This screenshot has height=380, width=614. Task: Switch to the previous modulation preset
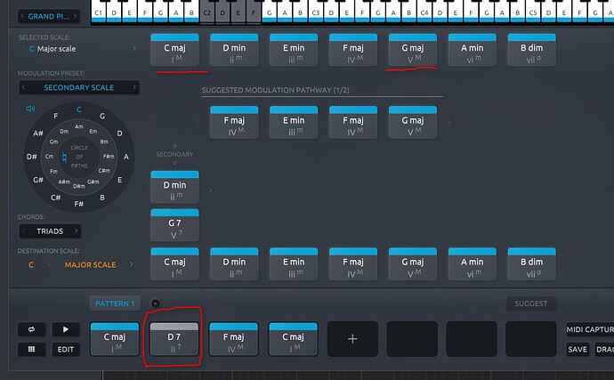[23, 87]
